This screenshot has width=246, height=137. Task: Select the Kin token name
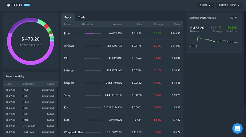click(66, 107)
